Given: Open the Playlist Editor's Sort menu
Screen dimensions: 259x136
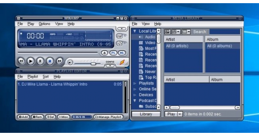Looking at the screenshot, I should 45,77.
